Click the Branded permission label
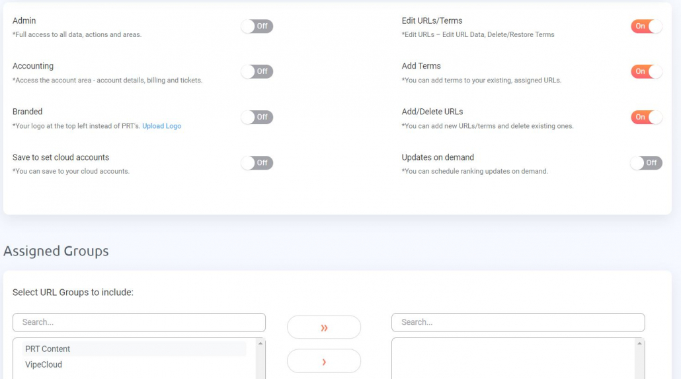Screen dimensions: 681x379 pos(27,112)
